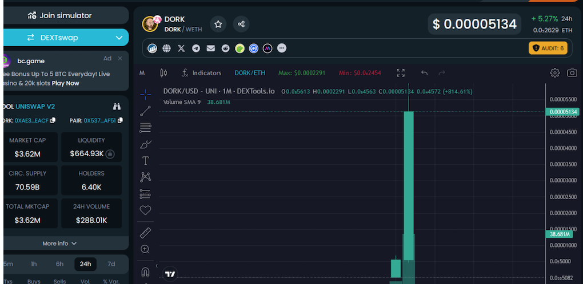This screenshot has width=583, height=284.
Task: Click the TradingView logo
Action: 170,274
